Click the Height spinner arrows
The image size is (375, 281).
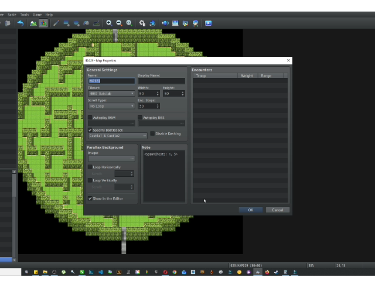[183, 94]
